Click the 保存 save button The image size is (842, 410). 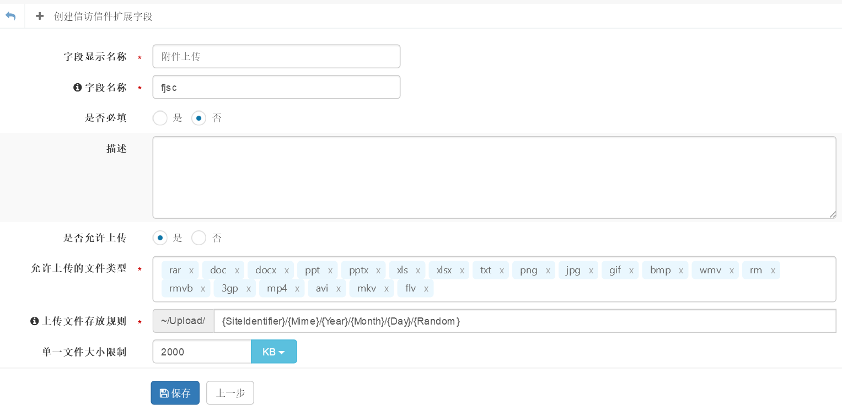point(175,393)
